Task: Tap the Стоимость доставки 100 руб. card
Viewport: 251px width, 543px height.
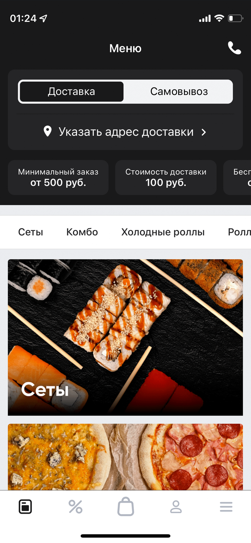Action: pos(166,178)
